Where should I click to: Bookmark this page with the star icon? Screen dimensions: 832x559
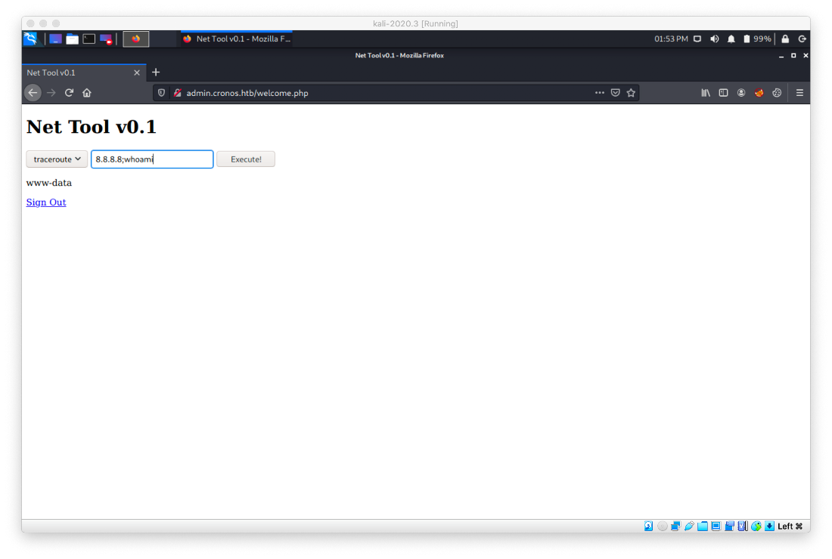click(x=631, y=92)
